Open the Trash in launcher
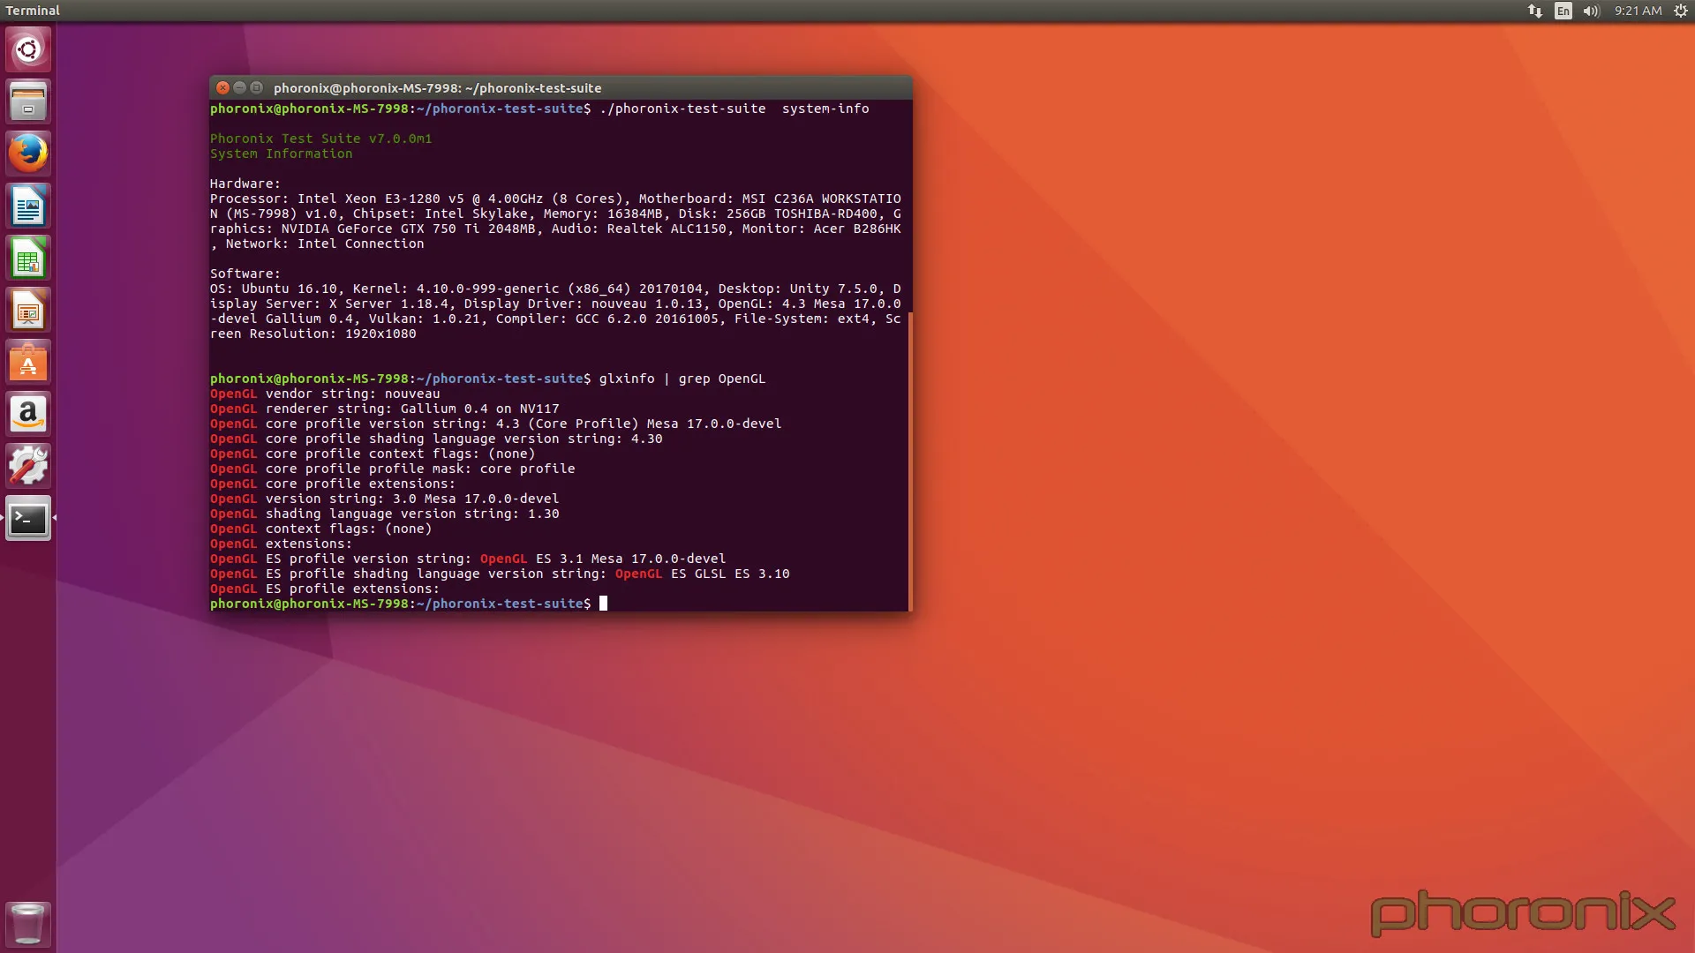Screen dimensions: 1695x953 click(x=28, y=924)
